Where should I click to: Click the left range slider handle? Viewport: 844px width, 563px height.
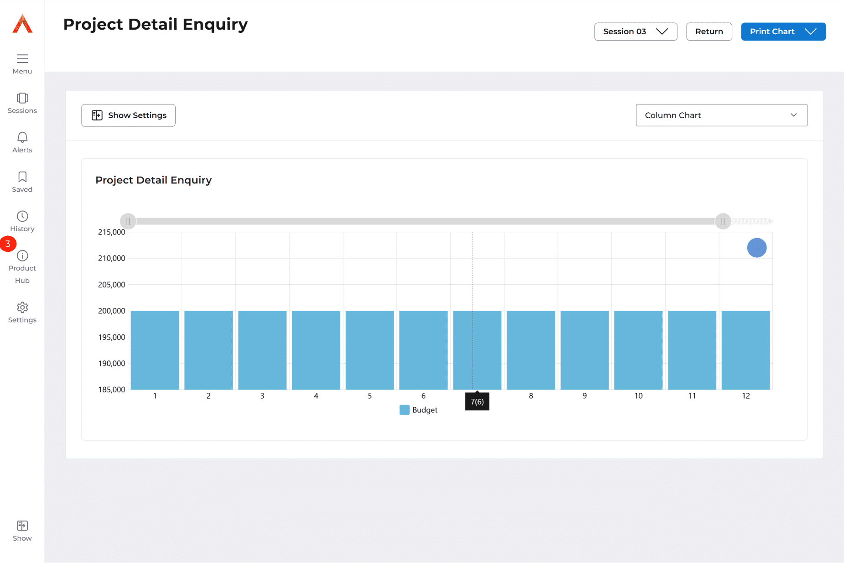coord(128,221)
